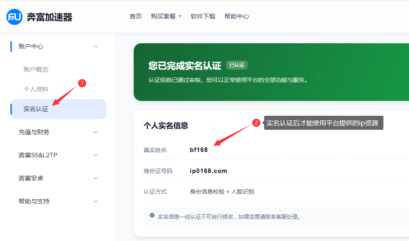This screenshot has height=241, width=409.
Task: Open 账户概览 in the sidebar
Action: click(36, 70)
